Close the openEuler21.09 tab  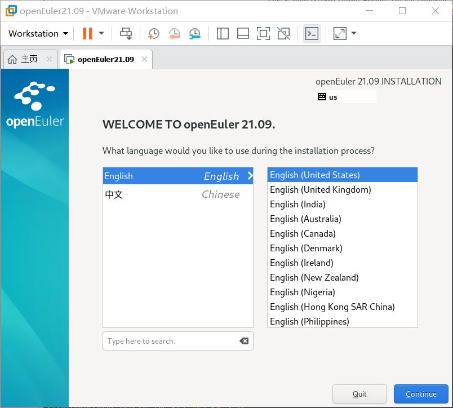point(144,59)
